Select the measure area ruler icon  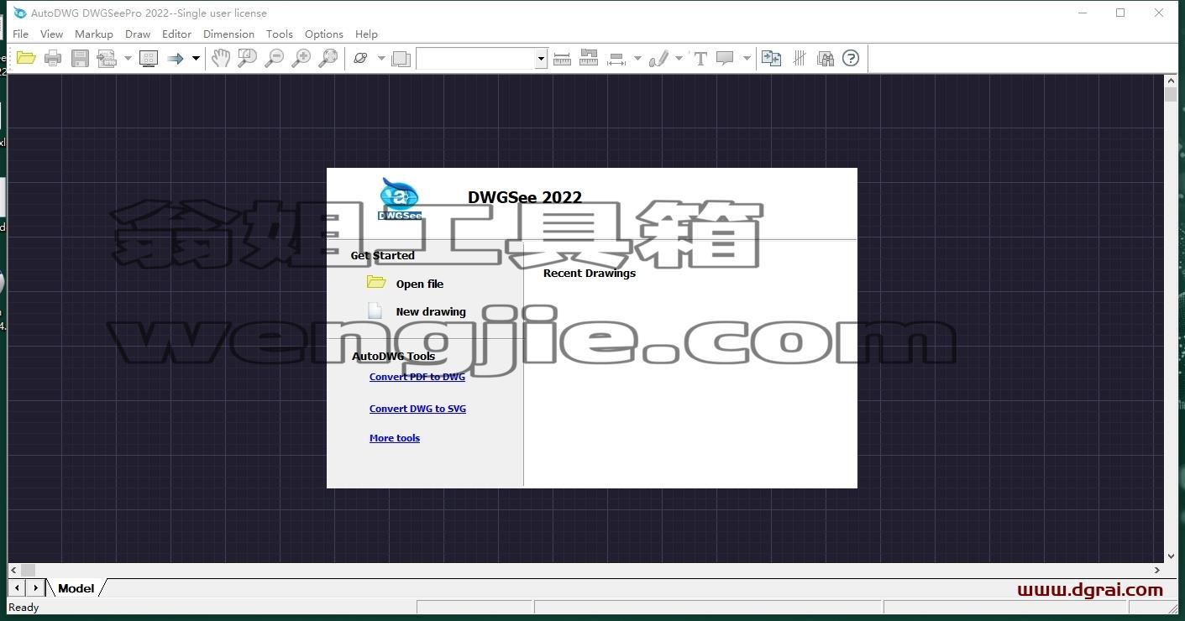589,58
